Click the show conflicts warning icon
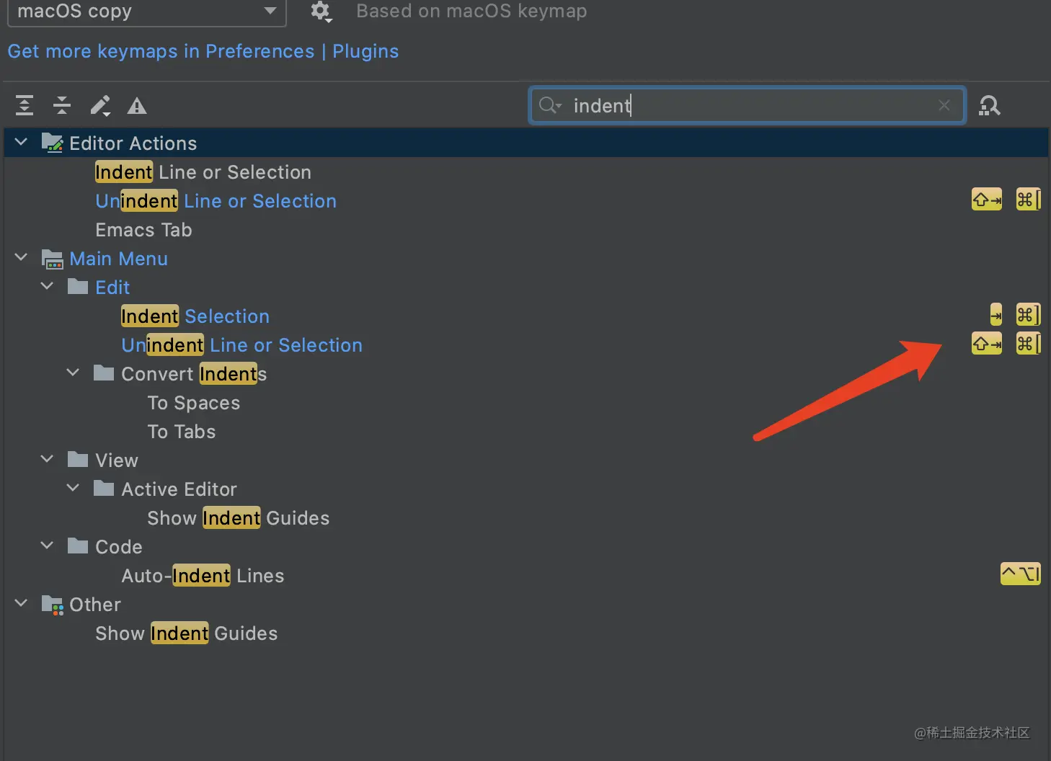Screen dimensions: 1051x761 (137, 106)
